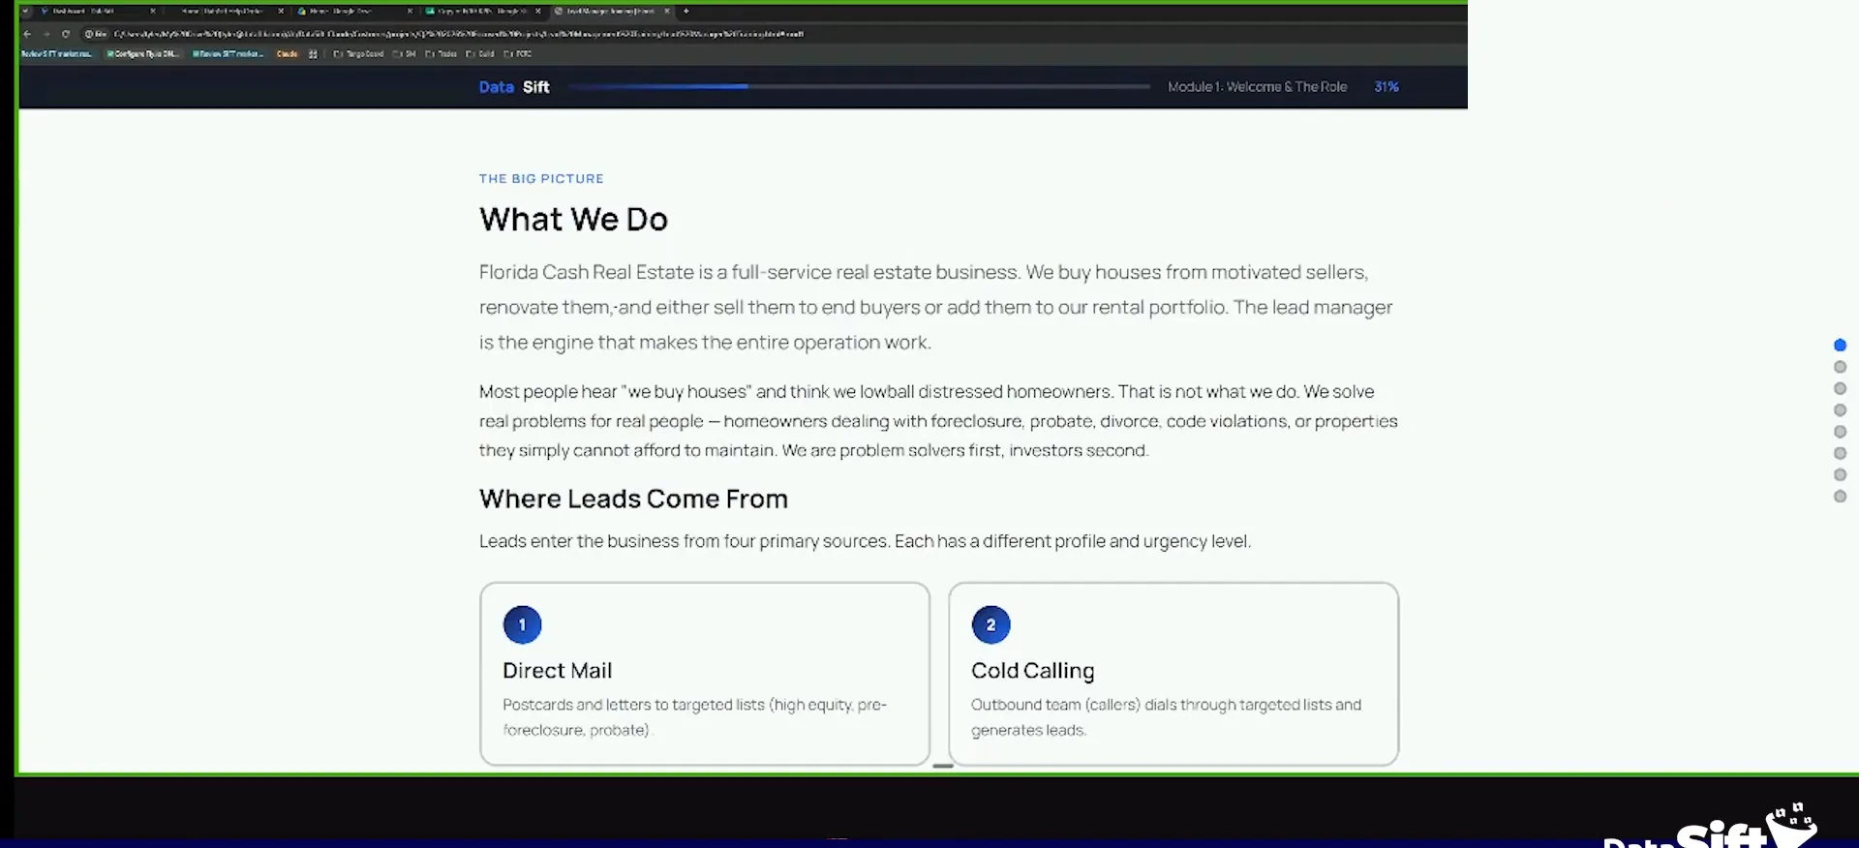The image size is (1859, 848).
Task: Jump to the seventh section navigation dot
Action: click(x=1840, y=474)
